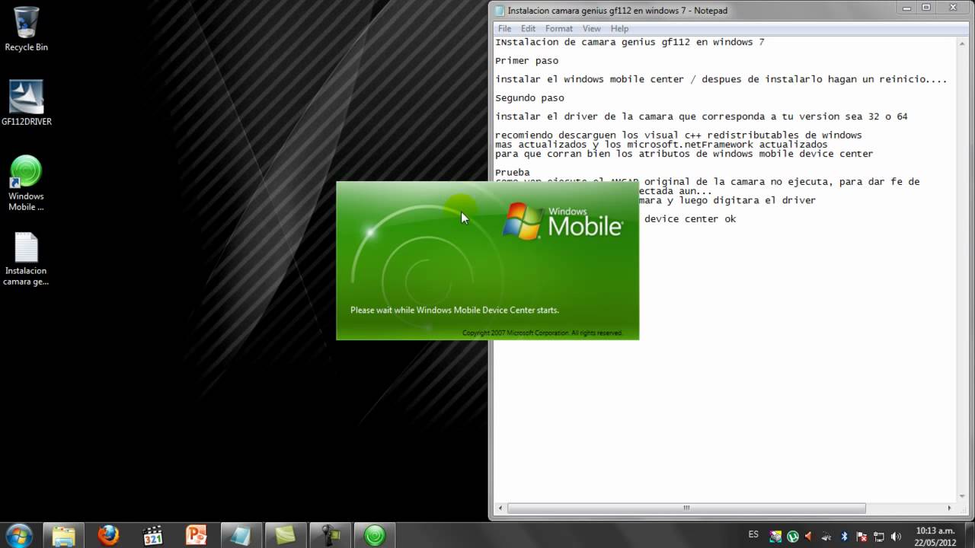Click the Bluetooth tray icon
This screenshot has height=548, width=975.
[x=844, y=537]
